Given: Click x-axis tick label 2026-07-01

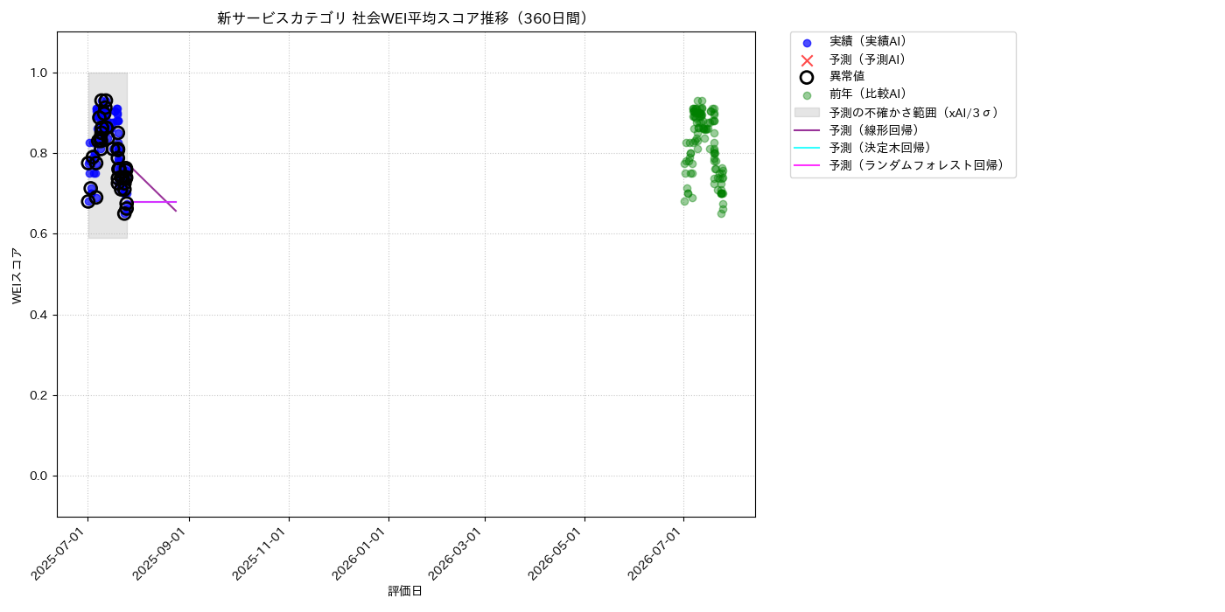Looking at the screenshot, I should click(657, 553).
